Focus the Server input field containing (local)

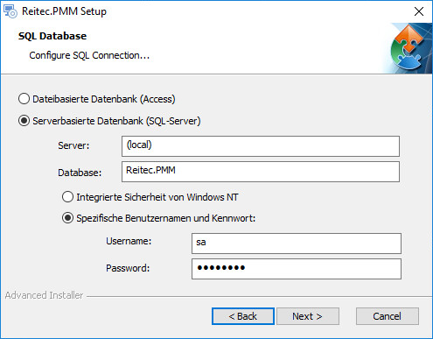tap(261, 146)
